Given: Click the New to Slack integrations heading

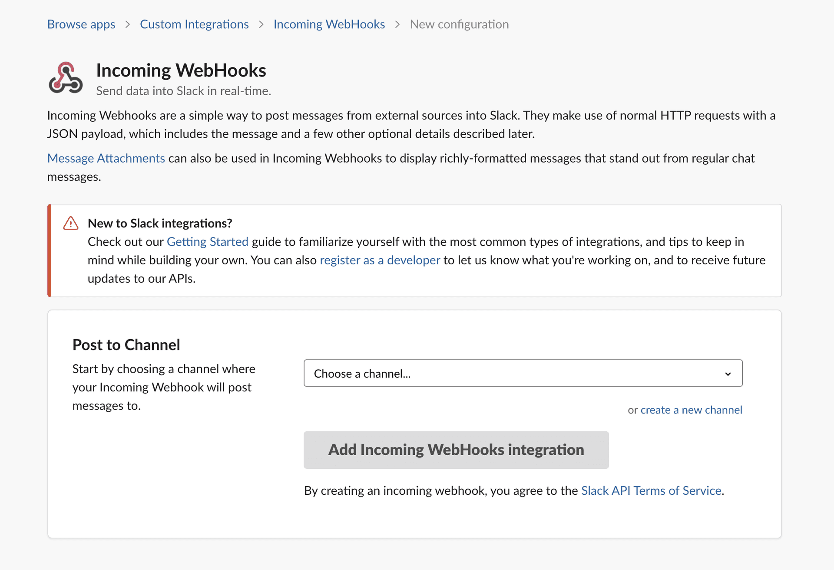Looking at the screenshot, I should (x=160, y=223).
